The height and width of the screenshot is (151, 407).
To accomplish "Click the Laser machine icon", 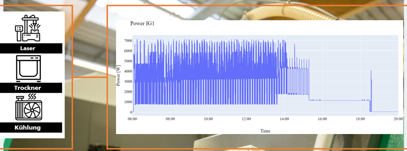I will (x=28, y=28).
